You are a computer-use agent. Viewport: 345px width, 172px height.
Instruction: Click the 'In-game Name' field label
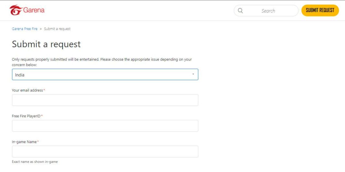point(24,142)
